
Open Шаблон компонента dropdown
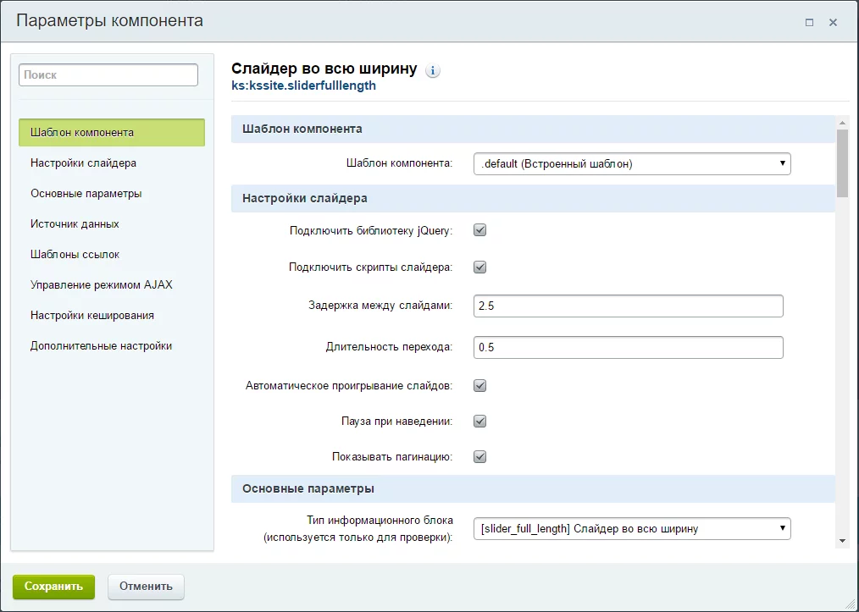pos(631,163)
